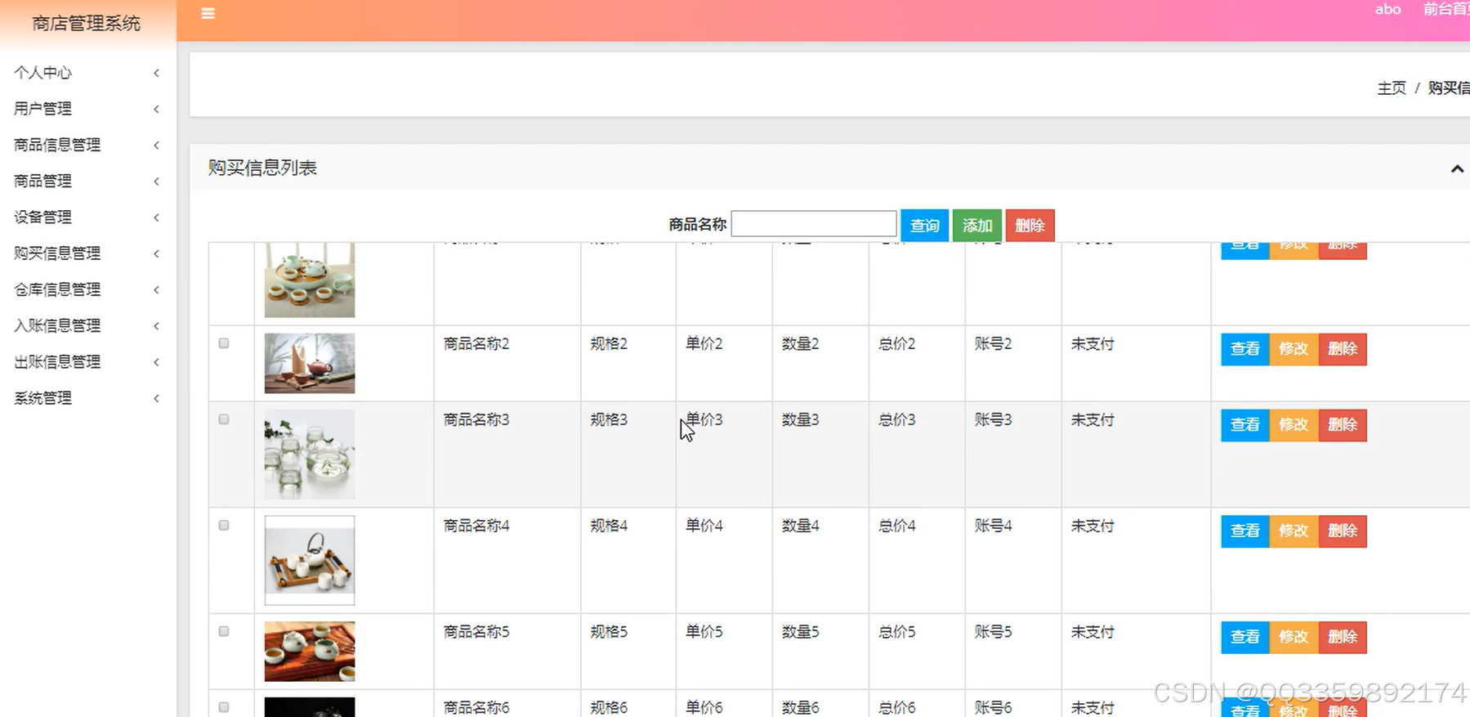The image size is (1470, 717).
Task: Expand the 入账信息管理 menu chevron
Action: 156,325
